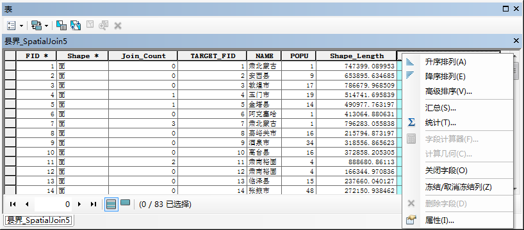524x230 pixels.
Task: Click the NAME cell 高台县
Action: pos(264,152)
